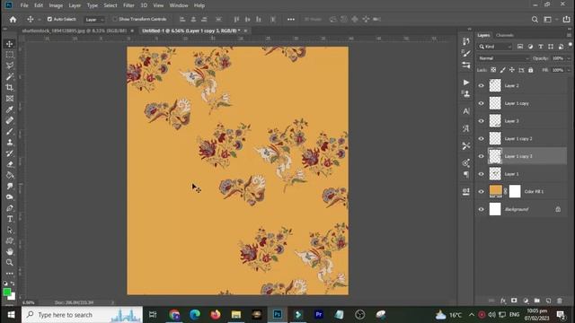Screen dimensions: 575x323
Task: Open the layer filter Kind dropdown
Action: (495, 47)
